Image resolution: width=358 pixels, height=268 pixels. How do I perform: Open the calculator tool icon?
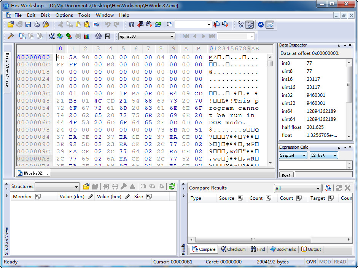pos(108,36)
